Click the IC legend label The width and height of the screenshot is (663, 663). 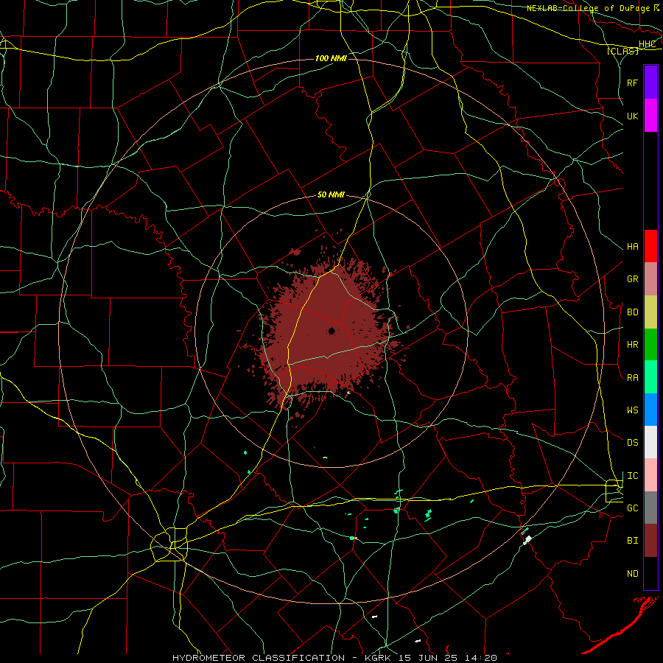pyautogui.click(x=633, y=476)
